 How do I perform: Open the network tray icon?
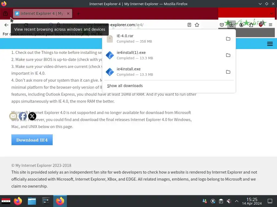point(205,201)
